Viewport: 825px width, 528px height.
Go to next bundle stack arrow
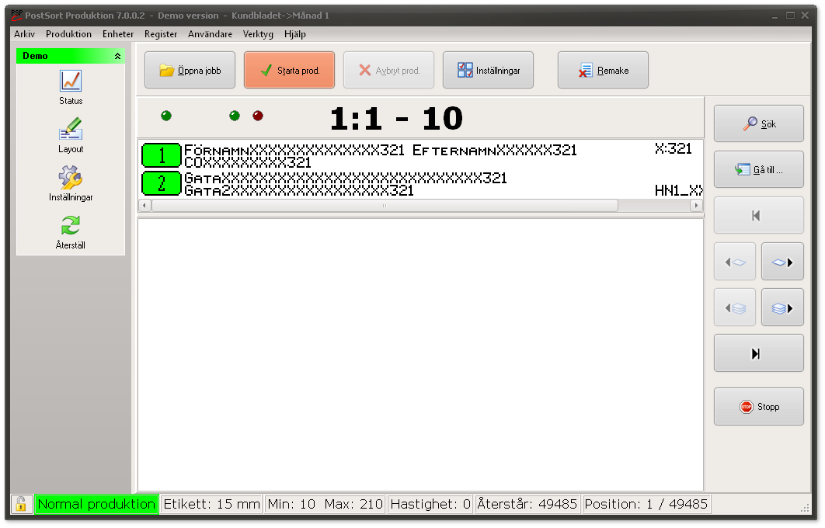tap(781, 308)
